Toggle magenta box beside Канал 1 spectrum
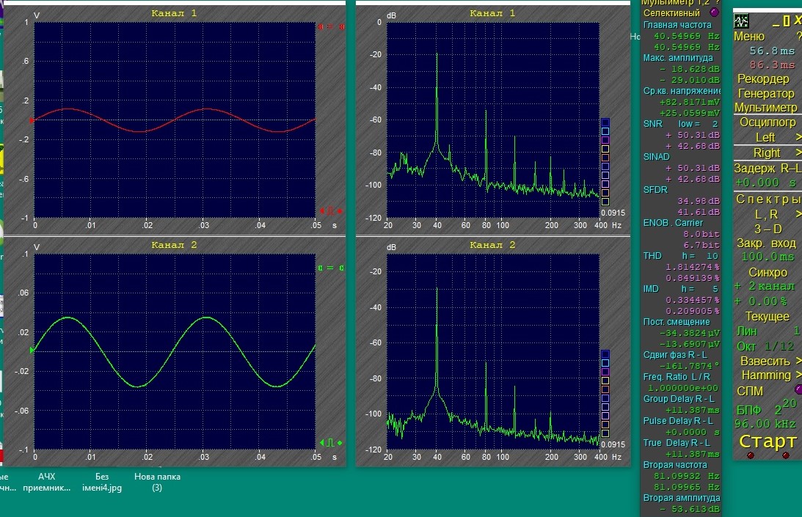Screen dimensions: 802x517 tap(605, 140)
